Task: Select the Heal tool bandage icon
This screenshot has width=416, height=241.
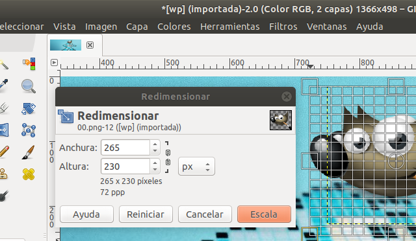Action: [x=29, y=174]
